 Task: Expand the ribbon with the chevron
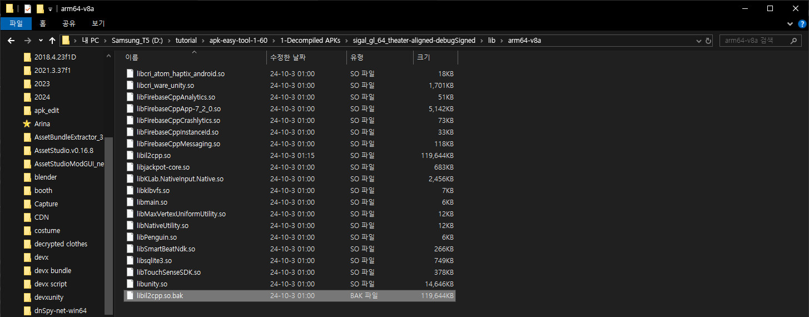(x=791, y=24)
